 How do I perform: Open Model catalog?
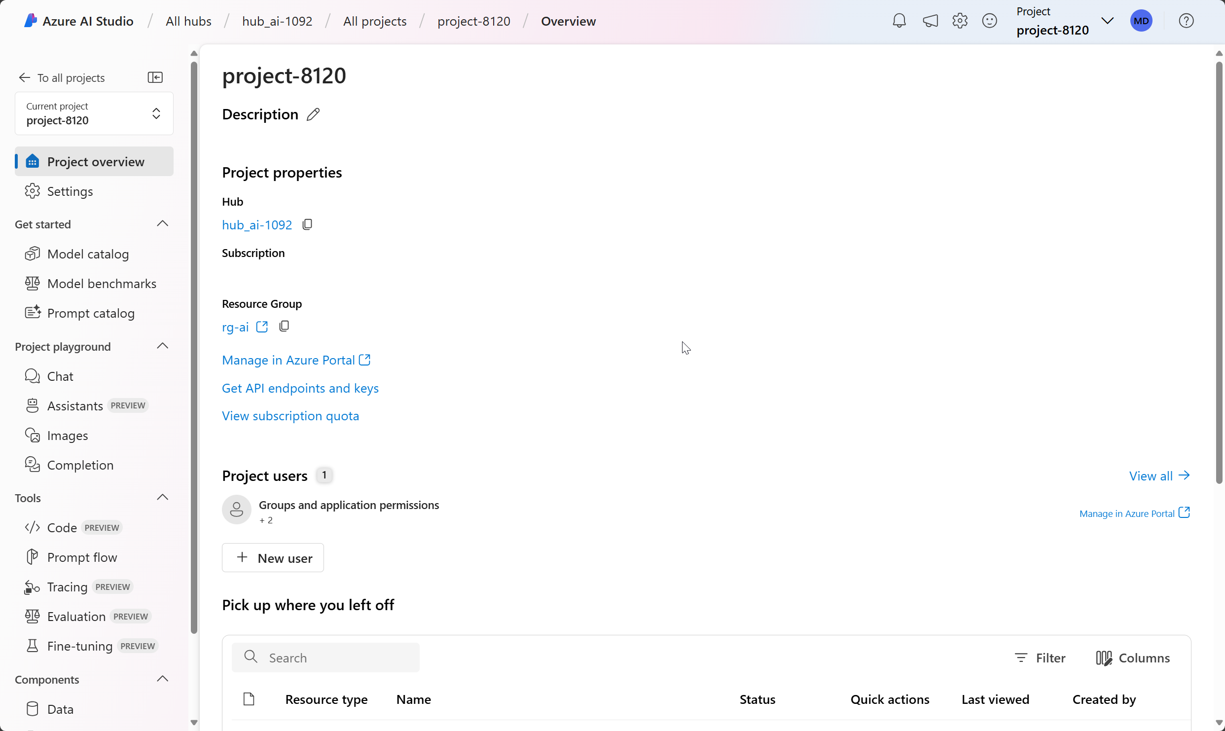coord(94,254)
